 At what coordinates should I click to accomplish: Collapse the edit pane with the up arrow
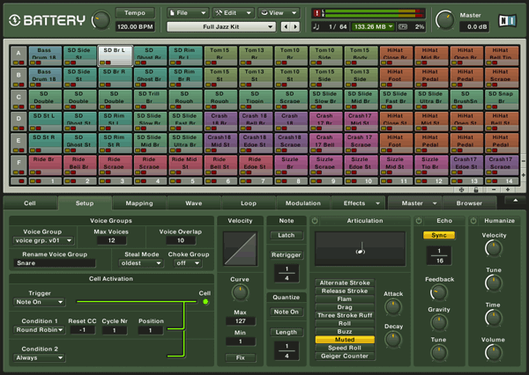[515, 201]
